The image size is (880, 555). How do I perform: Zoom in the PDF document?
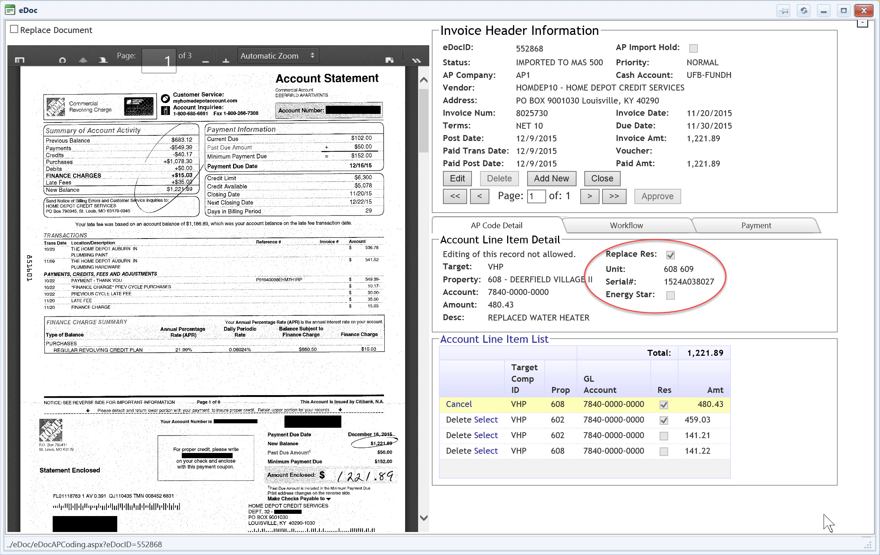pyautogui.click(x=226, y=60)
